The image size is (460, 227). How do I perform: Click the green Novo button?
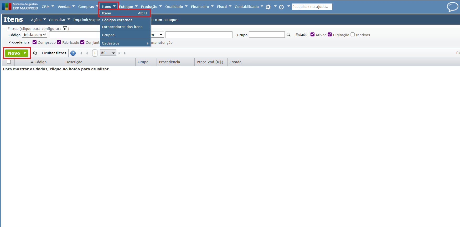14,53
